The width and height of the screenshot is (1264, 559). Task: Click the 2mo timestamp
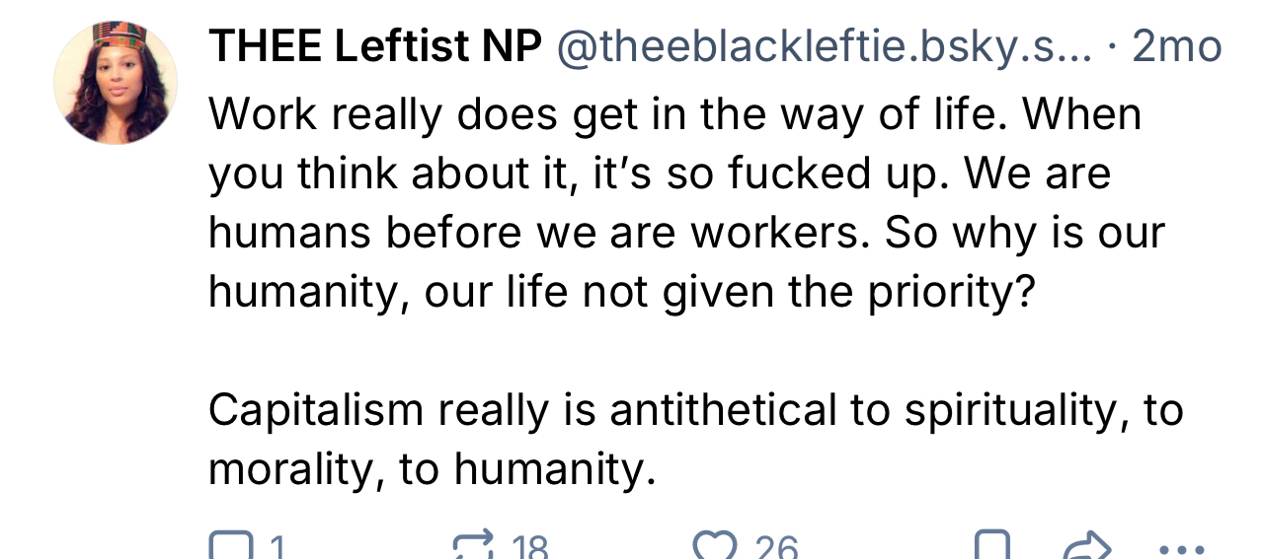1176,46
